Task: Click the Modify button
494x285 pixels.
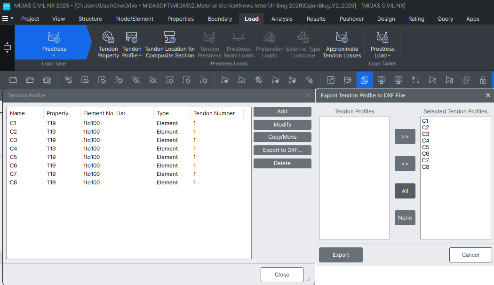Action: tap(282, 125)
